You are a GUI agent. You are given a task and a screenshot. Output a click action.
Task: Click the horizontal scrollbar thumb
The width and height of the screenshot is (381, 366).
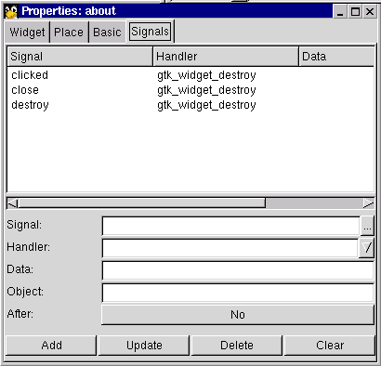141,203
